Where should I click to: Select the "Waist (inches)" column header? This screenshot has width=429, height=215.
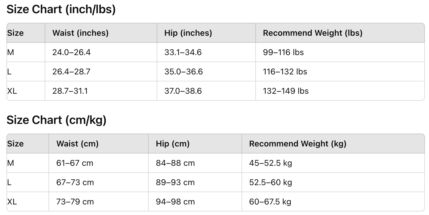80,33
